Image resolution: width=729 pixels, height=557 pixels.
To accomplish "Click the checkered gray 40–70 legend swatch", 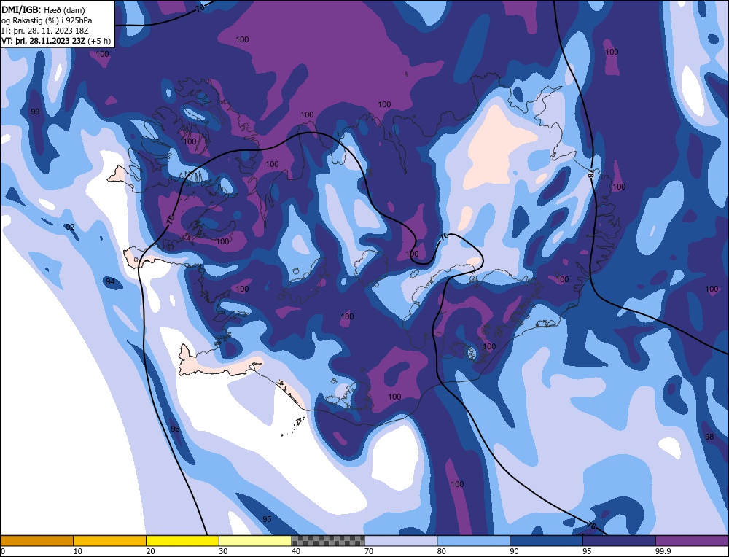I will point(328,540).
